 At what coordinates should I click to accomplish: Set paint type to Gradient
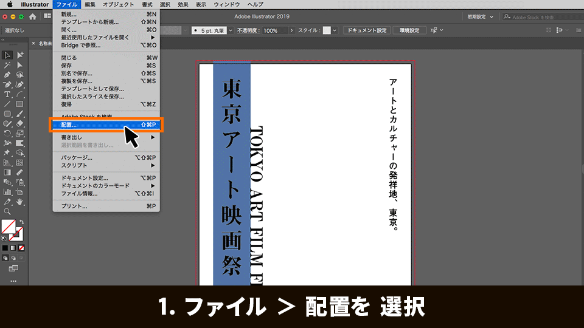point(13,248)
